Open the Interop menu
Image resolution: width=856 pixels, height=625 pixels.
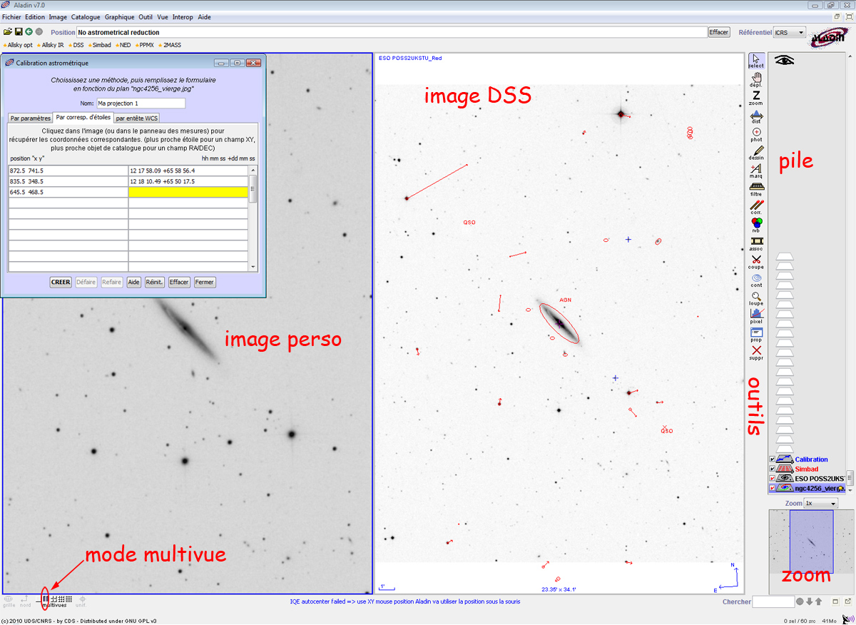pos(183,16)
